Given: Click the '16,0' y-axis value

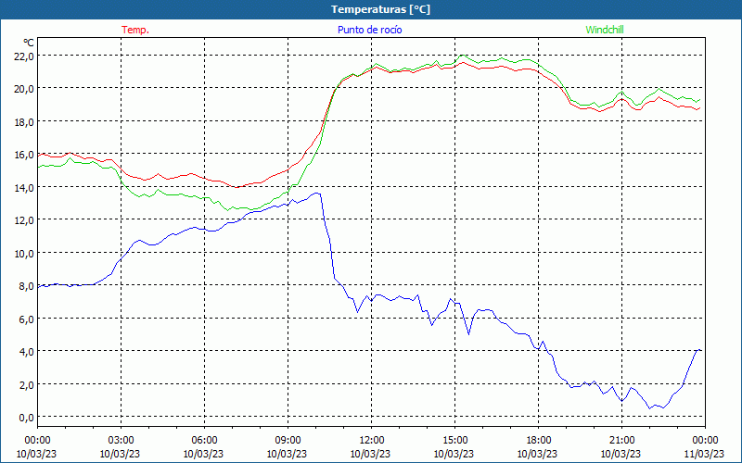Looking at the screenshot, I should click(x=25, y=155).
